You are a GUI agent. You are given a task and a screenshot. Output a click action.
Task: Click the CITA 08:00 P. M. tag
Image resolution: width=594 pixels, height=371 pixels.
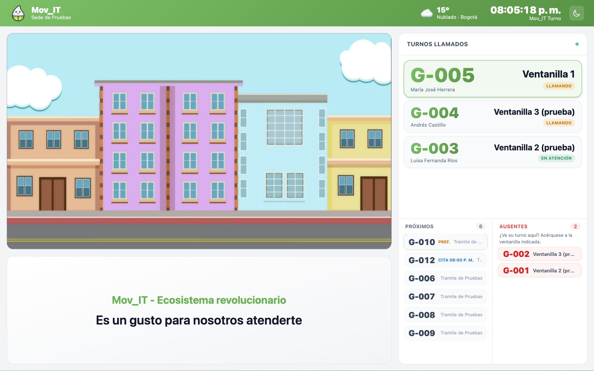(456, 260)
